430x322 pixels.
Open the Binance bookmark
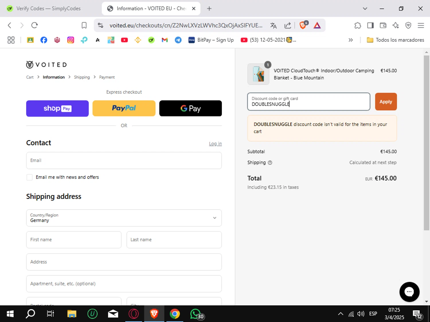[x=138, y=40]
